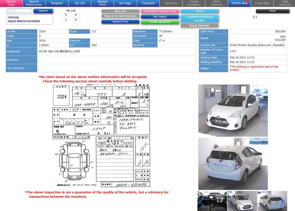
Task: Select start price value 300,000
Action: pyautogui.click(x=280, y=31)
